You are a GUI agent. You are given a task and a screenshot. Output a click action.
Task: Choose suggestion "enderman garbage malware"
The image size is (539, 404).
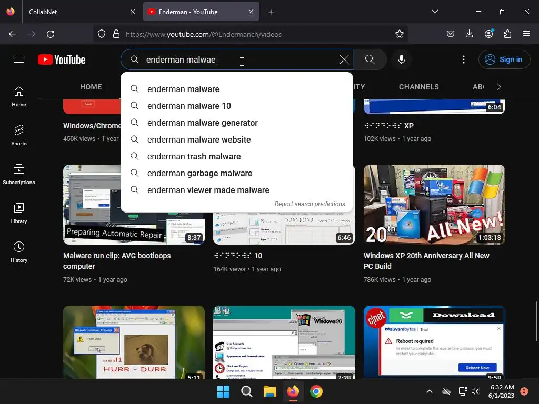click(x=237, y=173)
